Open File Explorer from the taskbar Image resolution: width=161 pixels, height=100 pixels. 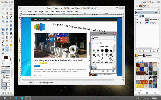5,98
